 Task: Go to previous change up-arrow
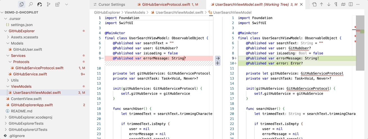(x=322, y=4)
